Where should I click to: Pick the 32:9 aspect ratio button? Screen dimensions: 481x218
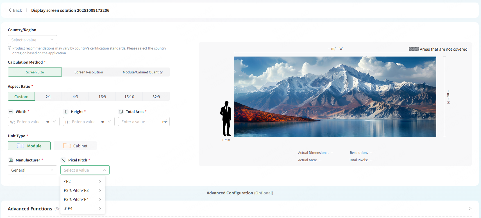(156, 96)
